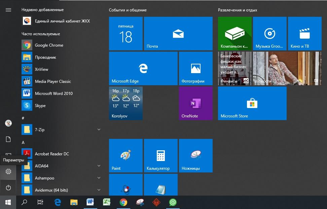327x209 pixels.
Task: Open the Новости photo tile
Action: point(287,68)
